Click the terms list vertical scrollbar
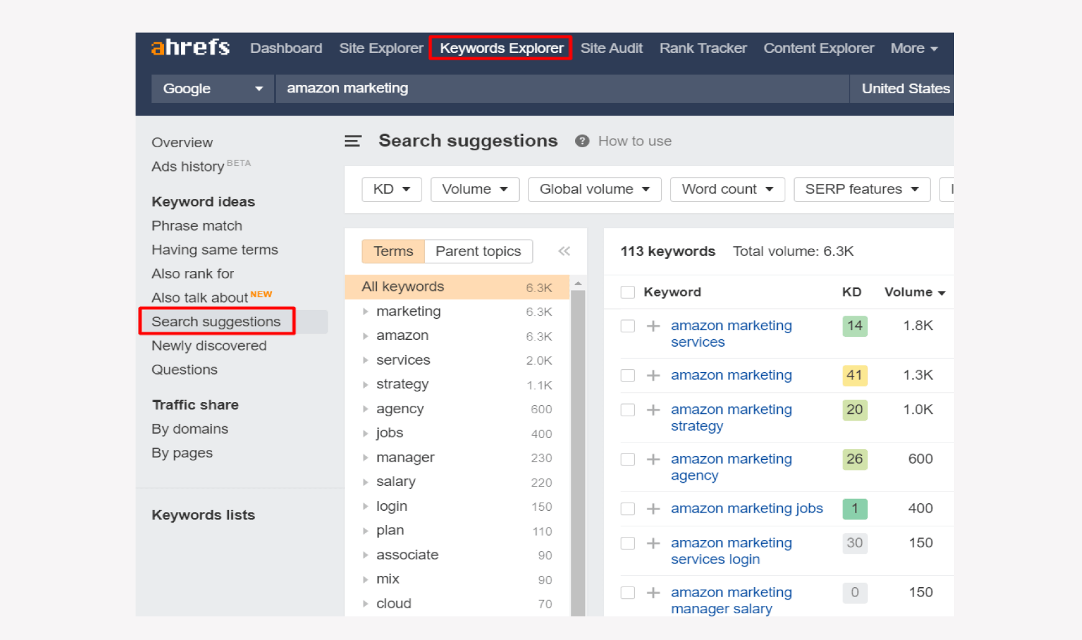1082x640 pixels. coord(578,453)
